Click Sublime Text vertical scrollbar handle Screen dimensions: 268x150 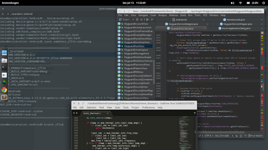pyautogui.click(x=195, y=132)
